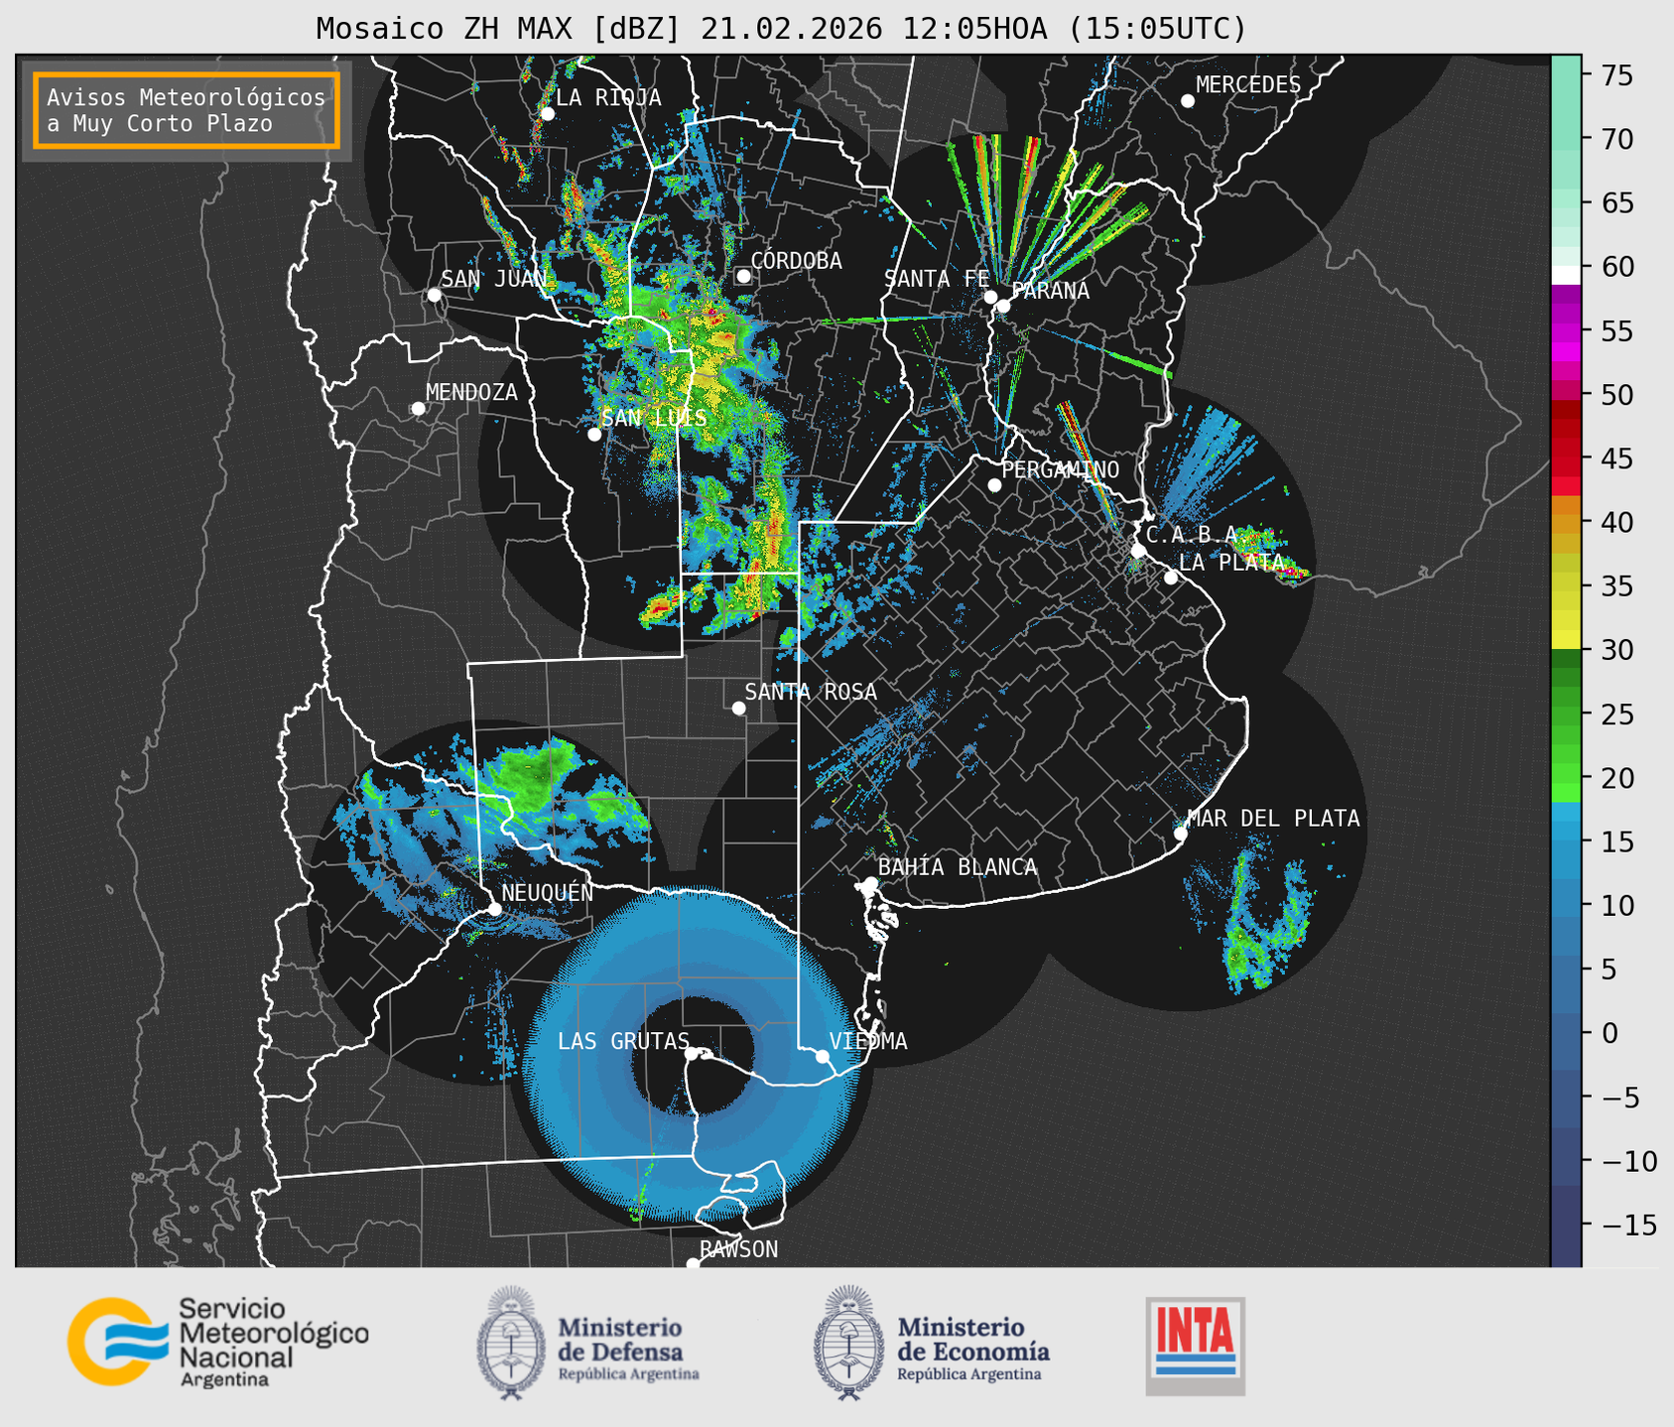1674x1427 pixels.
Task: Click the 60 dBZ white color band
Action: click(1566, 275)
